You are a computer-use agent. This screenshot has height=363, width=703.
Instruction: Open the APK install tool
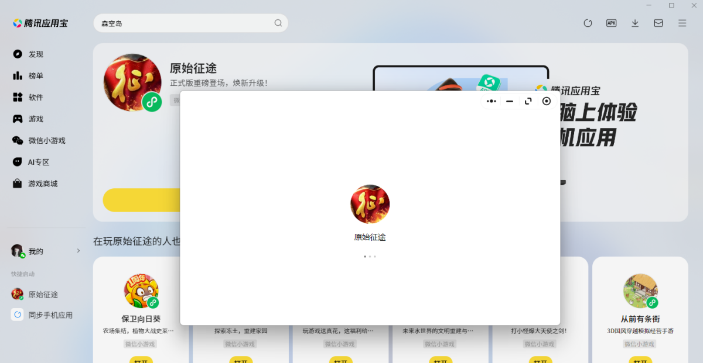coord(611,23)
